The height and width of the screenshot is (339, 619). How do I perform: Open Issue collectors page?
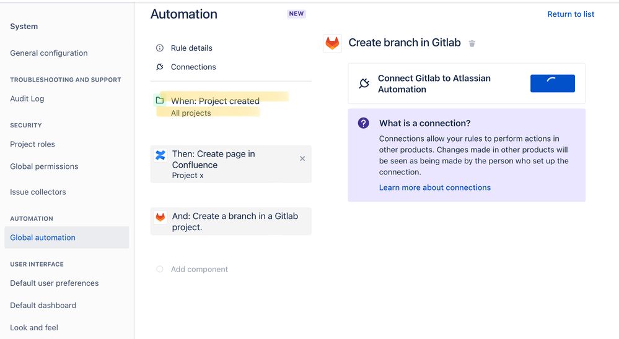click(38, 192)
